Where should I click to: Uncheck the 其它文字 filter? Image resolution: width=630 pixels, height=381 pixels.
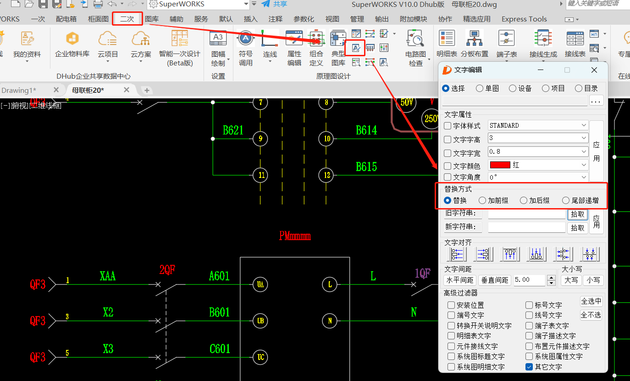pos(529,367)
